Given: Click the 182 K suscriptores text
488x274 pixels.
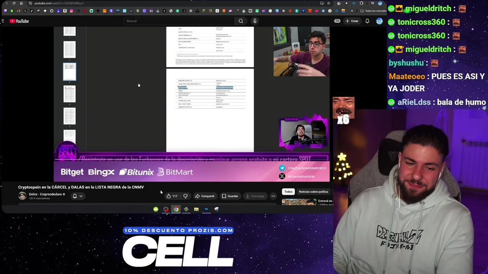Looking at the screenshot, I should (39, 198).
